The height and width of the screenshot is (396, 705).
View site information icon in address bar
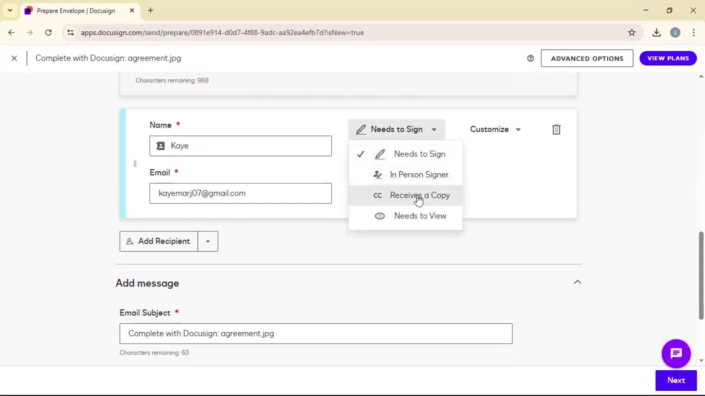coord(70,33)
